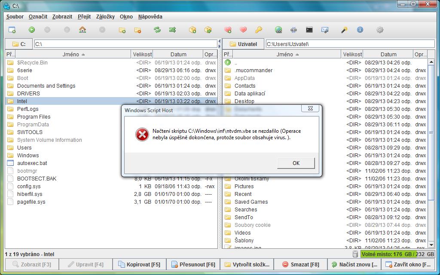Viewport: 440px width, 275px height.
Task: Click OK in the script error dialog
Action: [296, 163]
